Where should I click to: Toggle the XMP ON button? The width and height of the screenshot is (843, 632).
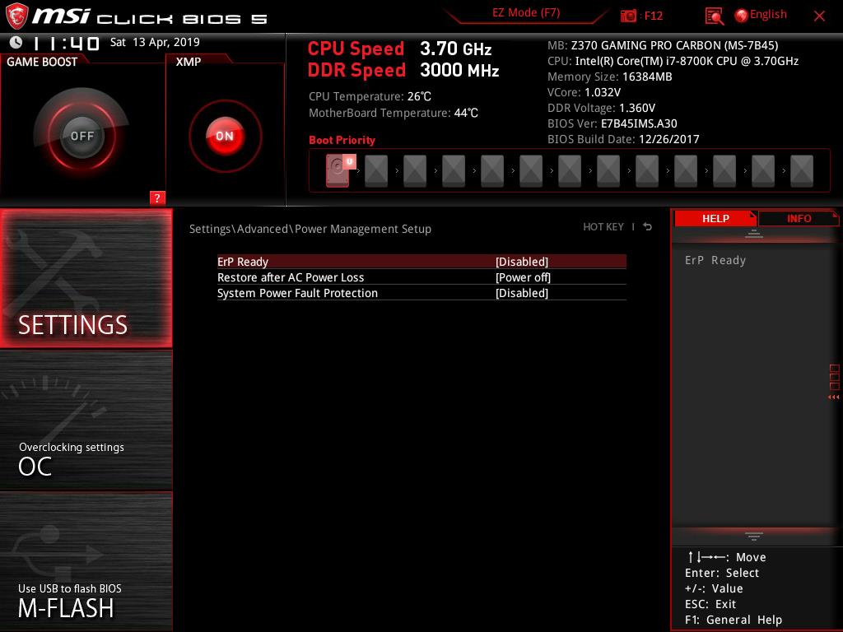(225, 136)
